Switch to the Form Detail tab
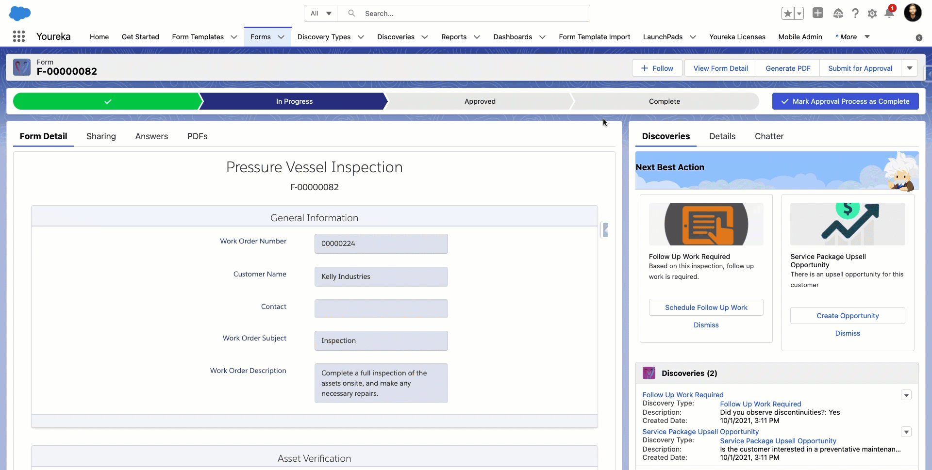 43,136
